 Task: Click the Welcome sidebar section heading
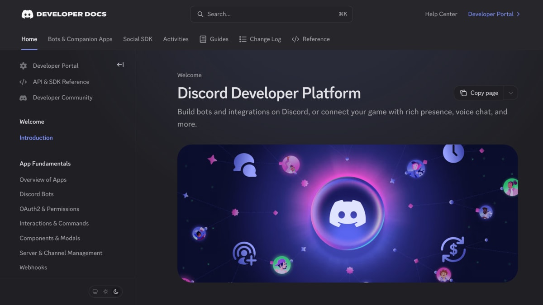(x=32, y=122)
